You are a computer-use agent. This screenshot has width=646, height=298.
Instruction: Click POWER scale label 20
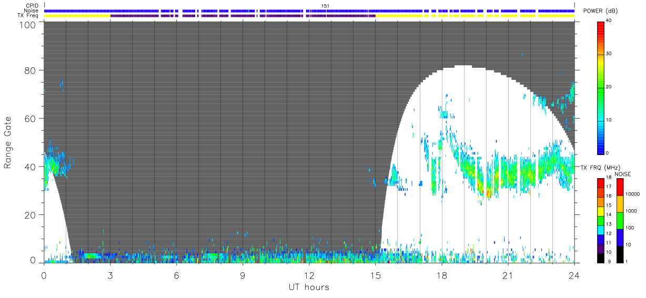[x=609, y=87]
